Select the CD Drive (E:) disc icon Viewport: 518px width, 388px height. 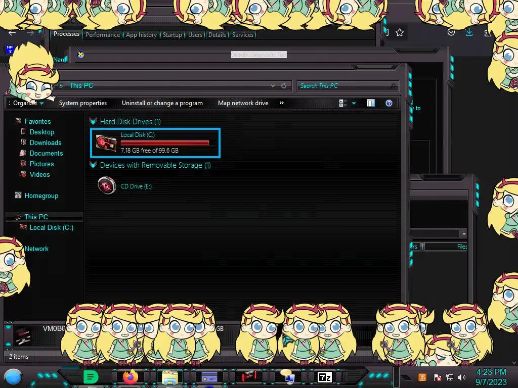[x=107, y=186]
